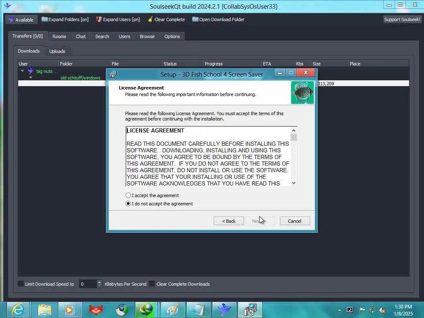Open Internet Explorer from the taskbar
Screen dimensions: 424x318
coord(18,310)
